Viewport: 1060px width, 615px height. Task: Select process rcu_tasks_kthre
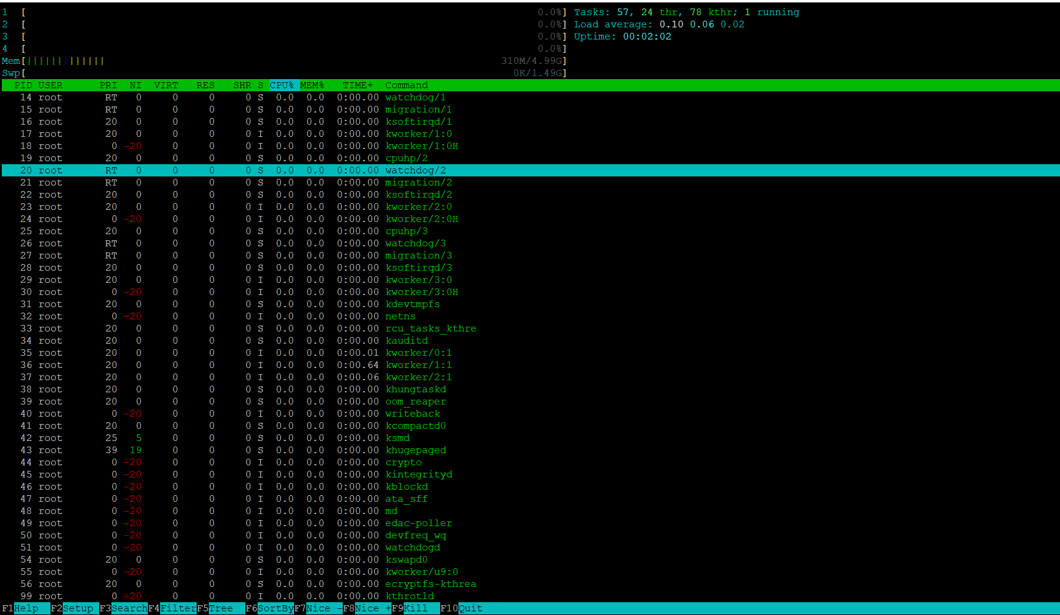530,328
